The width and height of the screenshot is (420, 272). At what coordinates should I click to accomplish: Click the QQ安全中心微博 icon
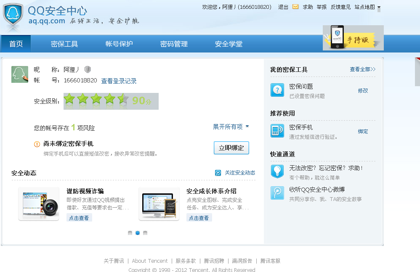coord(277,193)
